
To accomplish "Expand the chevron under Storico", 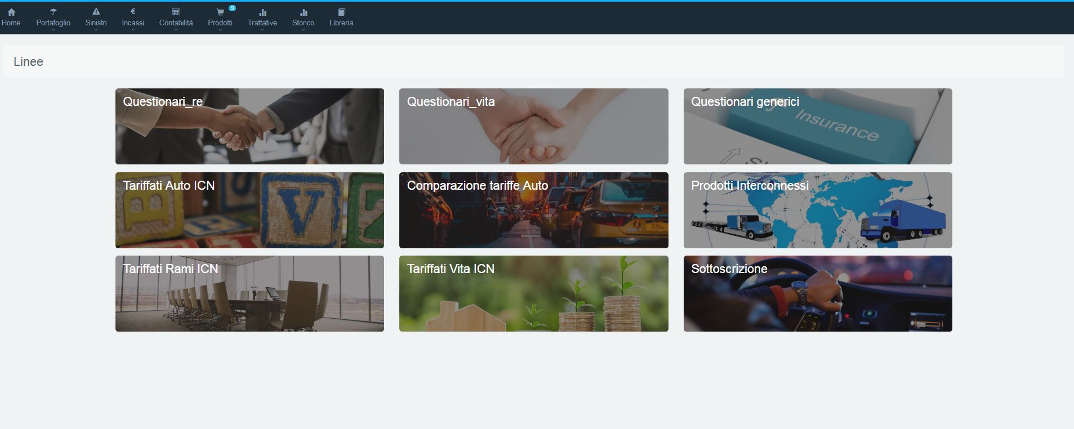I will tap(304, 30).
